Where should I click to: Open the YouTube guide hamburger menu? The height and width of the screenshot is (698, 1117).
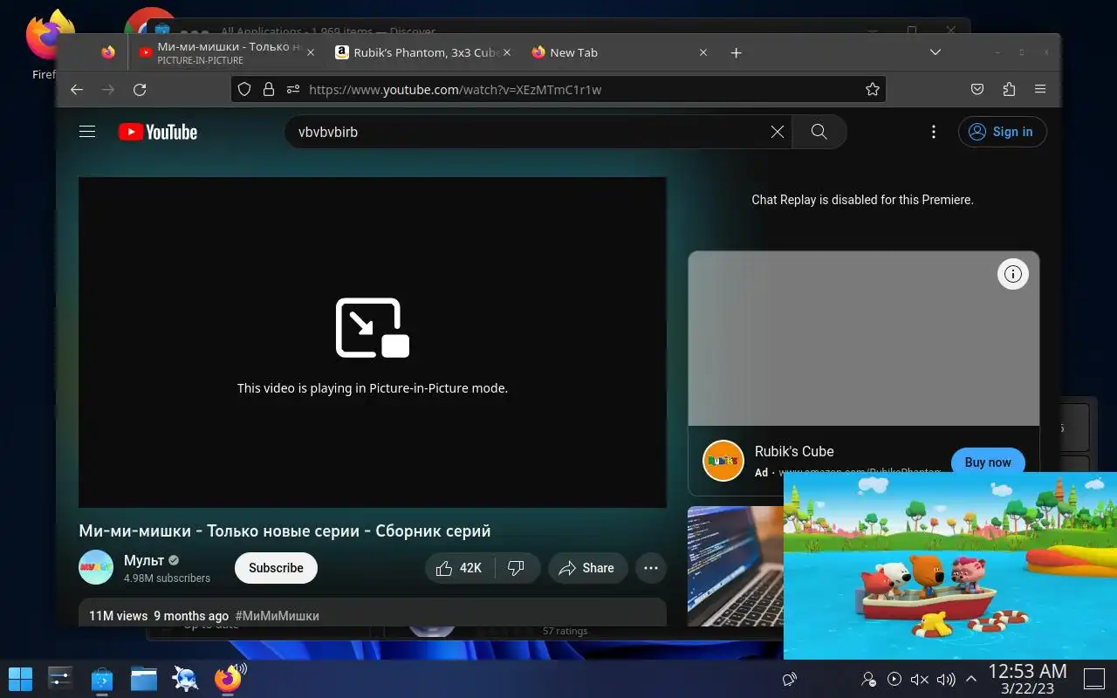pyautogui.click(x=87, y=132)
